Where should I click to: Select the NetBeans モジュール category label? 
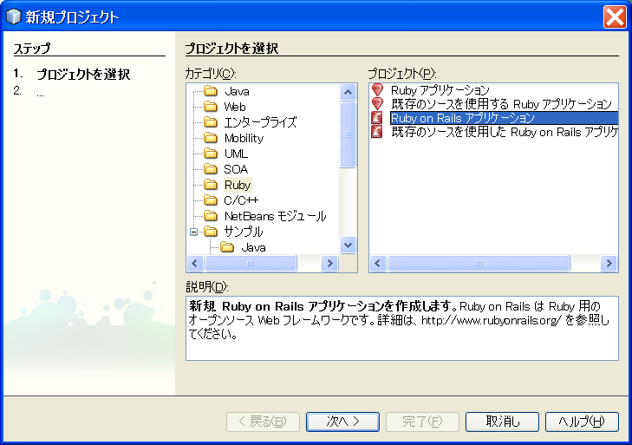click(276, 216)
